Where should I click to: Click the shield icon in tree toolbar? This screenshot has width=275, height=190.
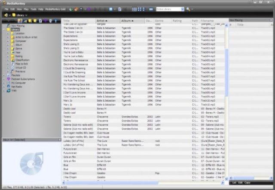pos(51,21)
